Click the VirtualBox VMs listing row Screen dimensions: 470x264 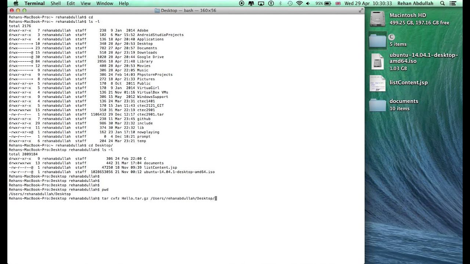88,92
